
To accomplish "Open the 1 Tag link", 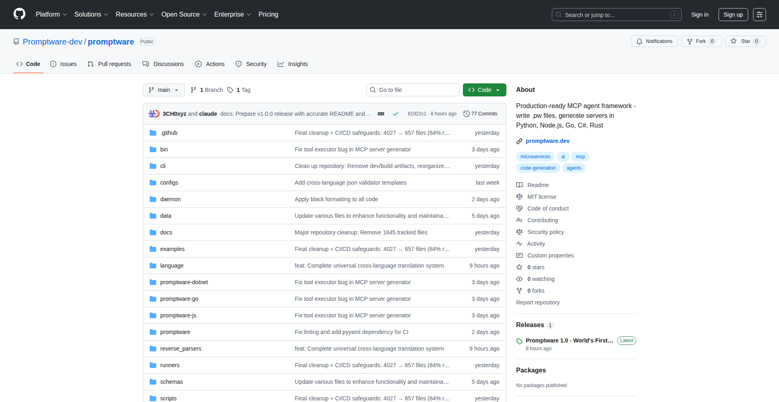I will point(239,90).
